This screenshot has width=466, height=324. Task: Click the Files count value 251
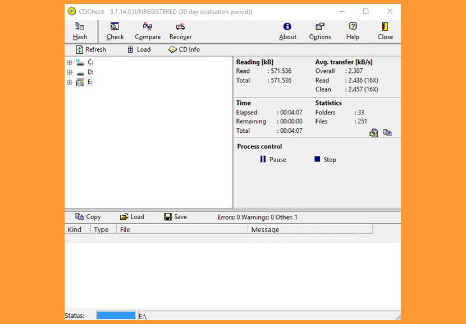click(x=362, y=121)
